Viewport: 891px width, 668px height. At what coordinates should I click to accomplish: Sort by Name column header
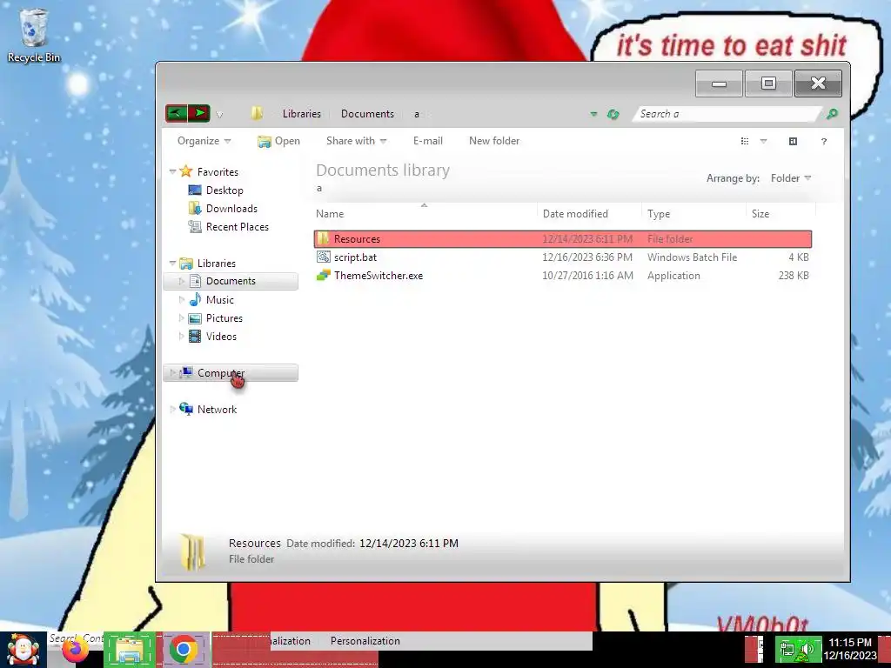tap(425, 214)
